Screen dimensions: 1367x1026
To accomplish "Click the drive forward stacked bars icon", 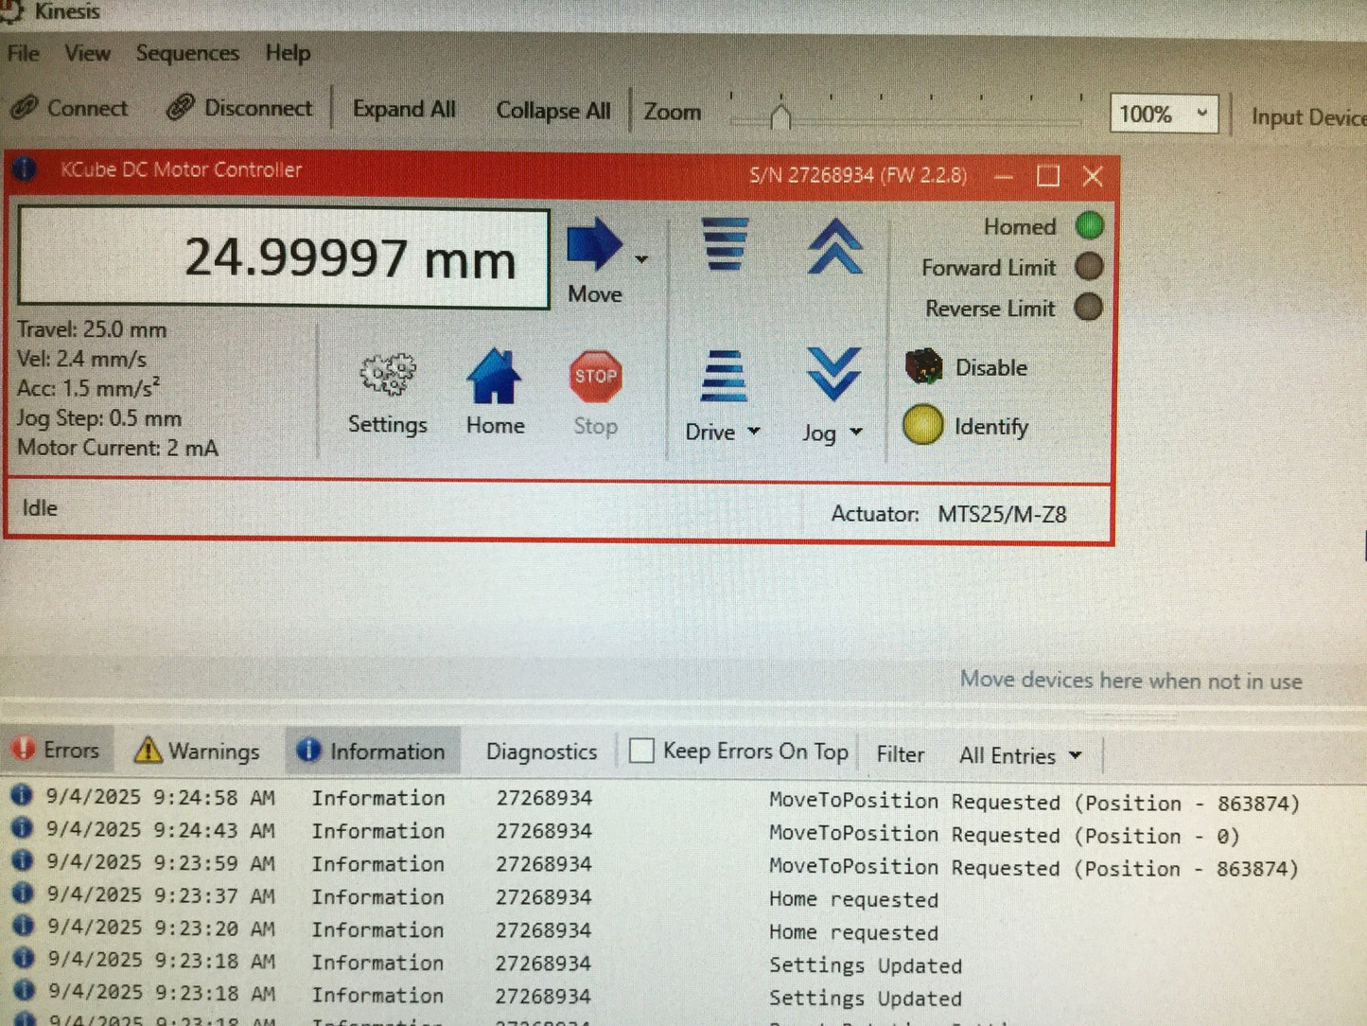I will point(725,243).
